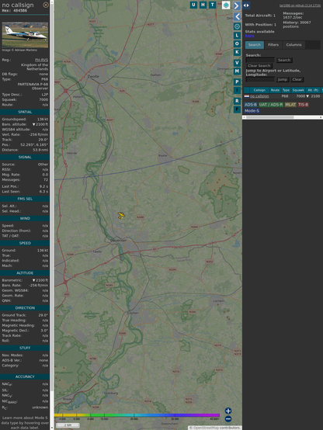
Task: Switch to the Filters tab
Action: pos(273,45)
